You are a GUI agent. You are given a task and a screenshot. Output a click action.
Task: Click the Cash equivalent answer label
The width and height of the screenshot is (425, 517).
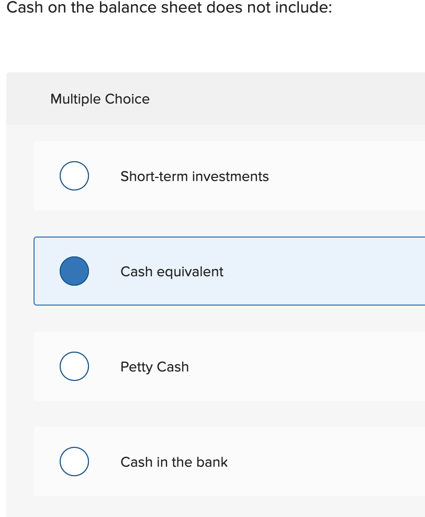(x=172, y=272)
